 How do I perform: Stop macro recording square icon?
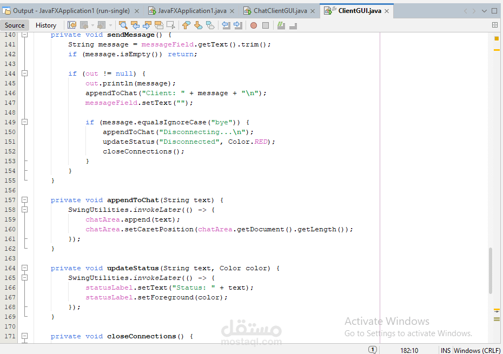point(266,25)
